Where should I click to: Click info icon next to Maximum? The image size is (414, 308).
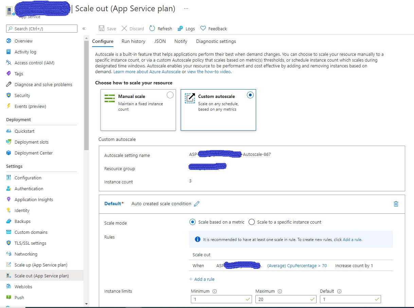click(280, 291)
